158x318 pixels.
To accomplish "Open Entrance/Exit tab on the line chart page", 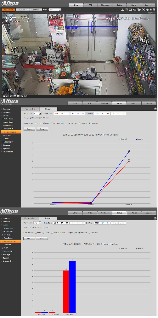I will 30,109.
